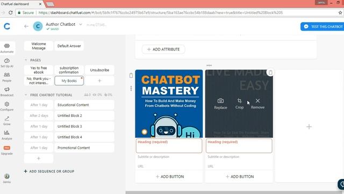The width and height of the screenshot is (344, 194).
Task: Click the bot m.me link
Action: coord(96,25)
